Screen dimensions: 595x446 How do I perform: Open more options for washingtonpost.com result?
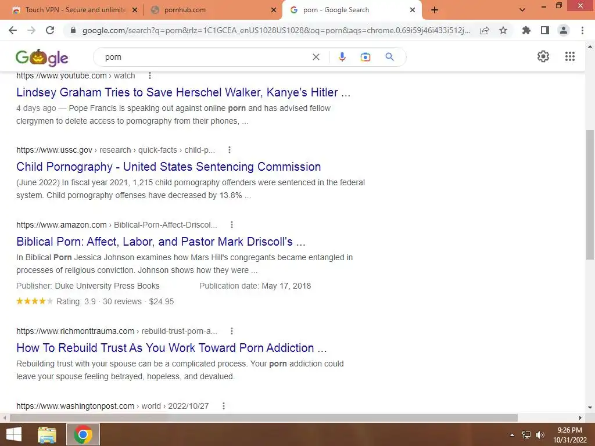(224, 406)
